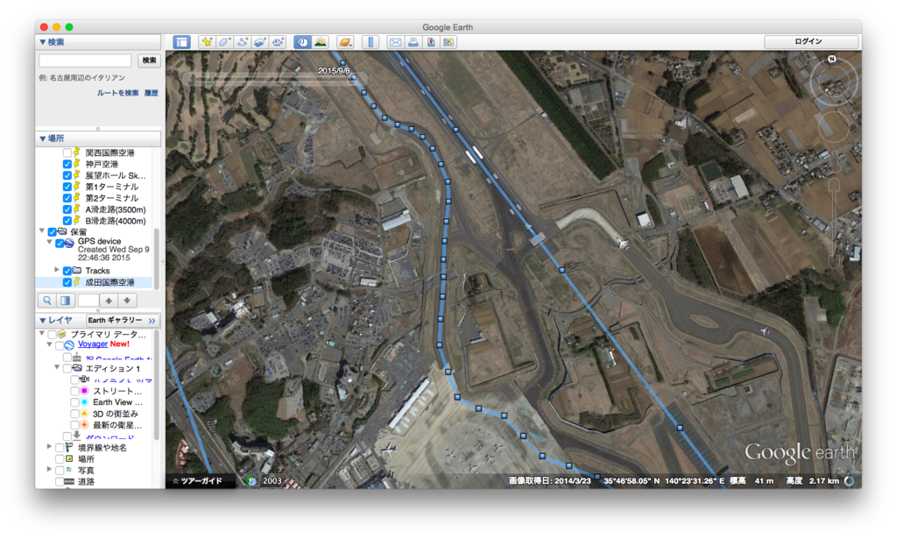Viewport: 897px width, 539px height.
Task: Open the ツアーガイド tour guide tab
Action: (201, 481)
